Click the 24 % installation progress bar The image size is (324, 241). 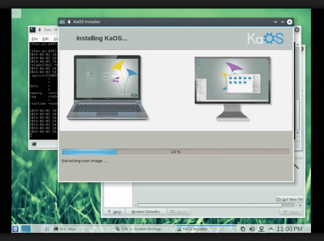coord(176,152)
